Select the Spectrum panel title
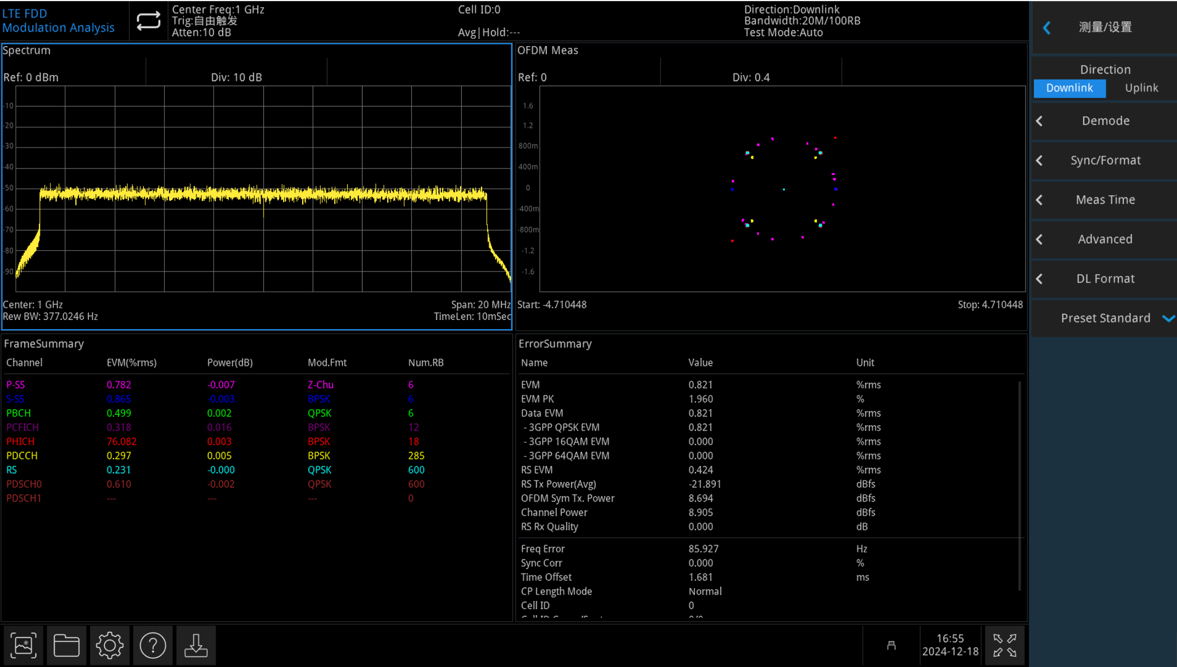 pyautogui.click(x=26, y=50)
